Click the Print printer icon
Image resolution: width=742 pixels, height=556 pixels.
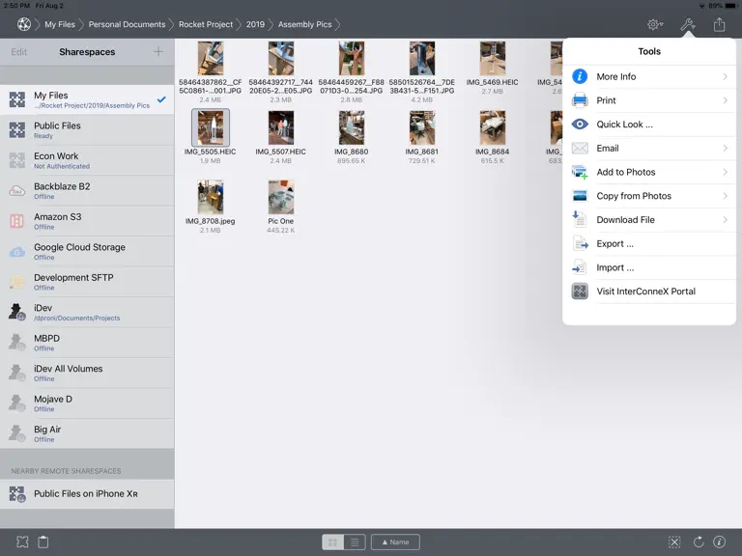click(x=580, y=100)
